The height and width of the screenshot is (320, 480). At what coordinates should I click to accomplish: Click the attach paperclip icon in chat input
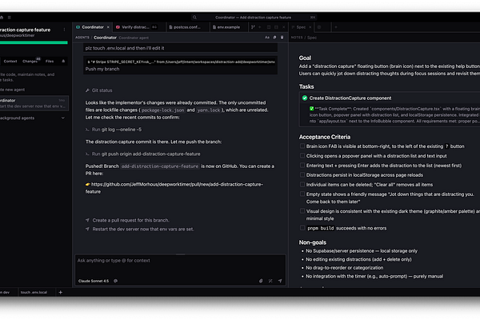click(x=261, y=281)
